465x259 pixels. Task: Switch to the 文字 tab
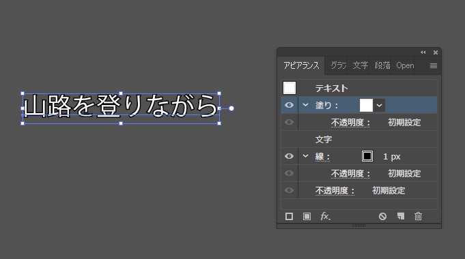pos(360,65)
